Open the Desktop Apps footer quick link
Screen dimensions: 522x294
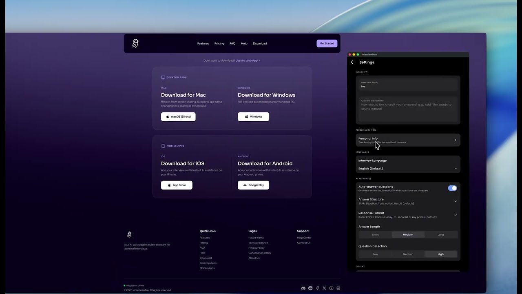click(x=208, y=263)
